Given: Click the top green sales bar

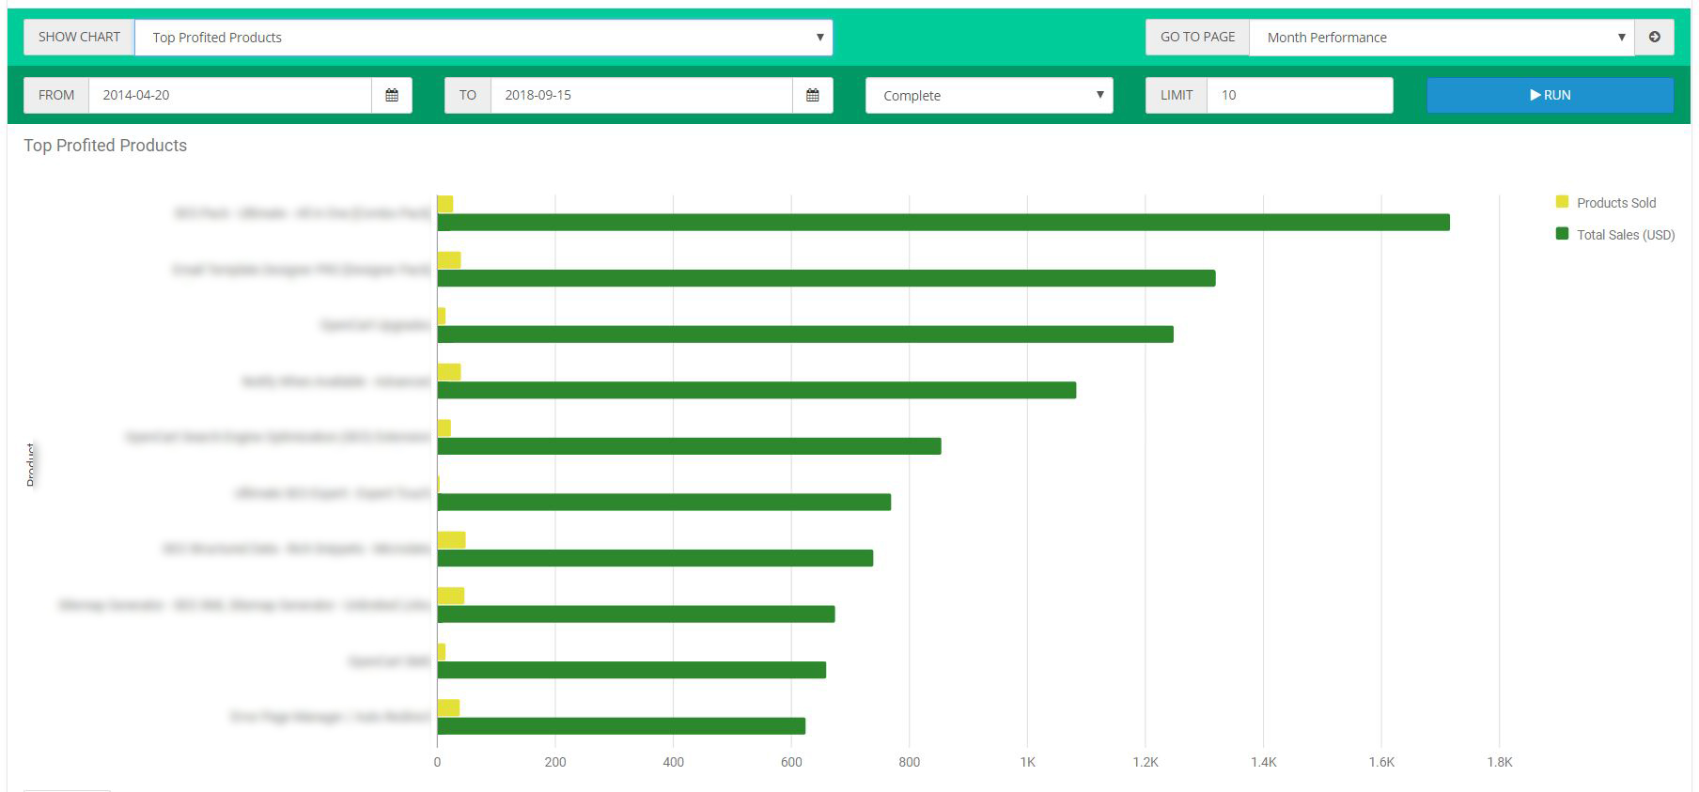Looking at the screenshot, I should [x=943, y=223].
